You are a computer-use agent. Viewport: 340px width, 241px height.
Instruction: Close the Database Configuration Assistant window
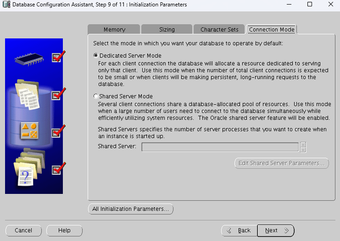331,4
